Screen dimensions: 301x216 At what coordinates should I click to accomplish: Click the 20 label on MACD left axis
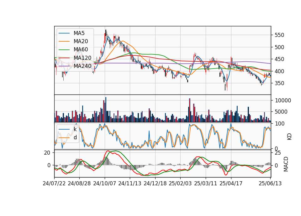47,153
